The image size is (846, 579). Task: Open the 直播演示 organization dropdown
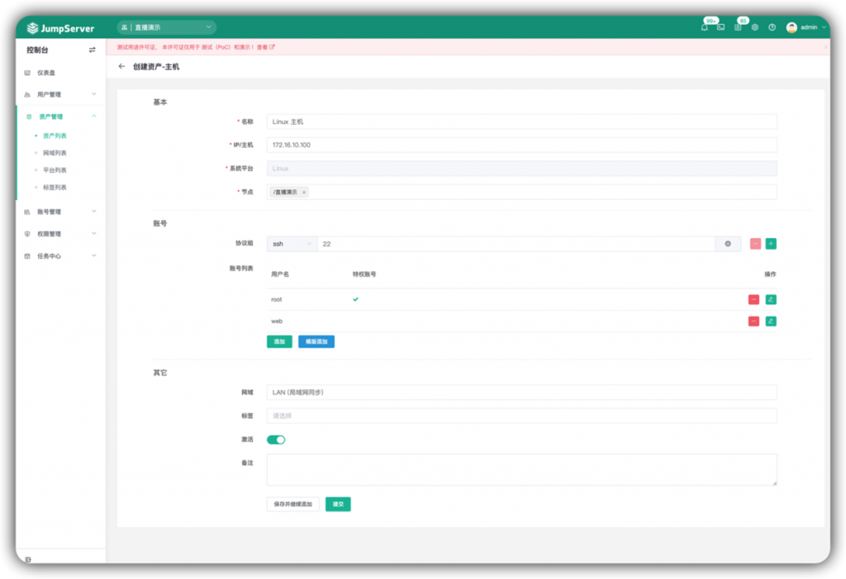(x=167, y=27)
